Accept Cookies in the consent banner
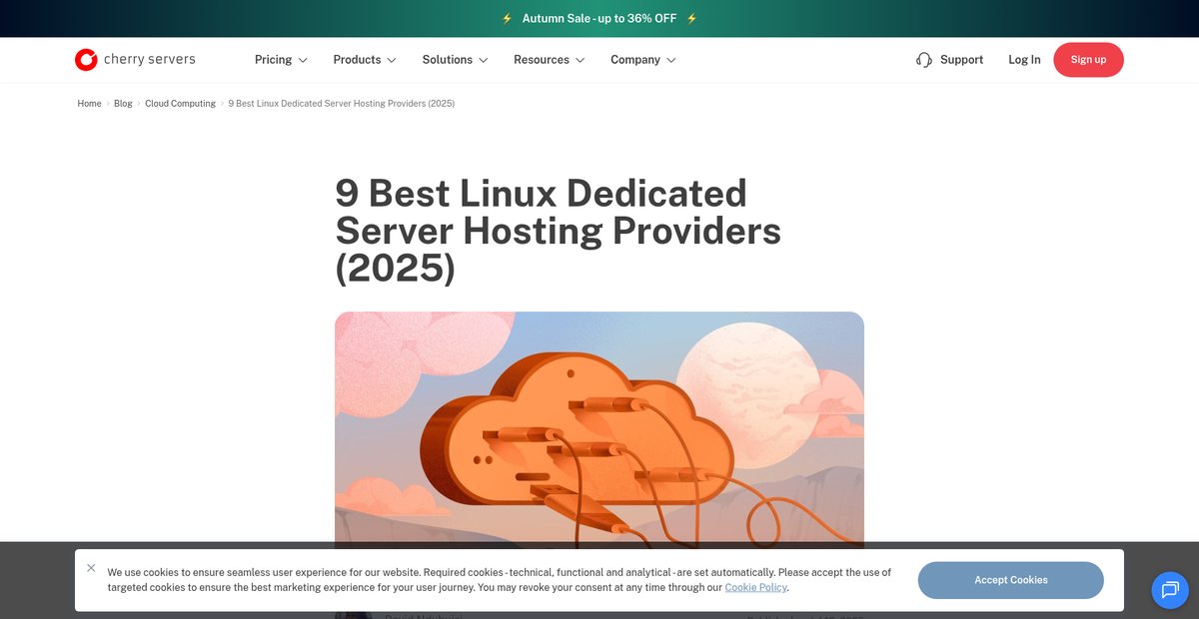1199x619 pixels. [1011, 580]
